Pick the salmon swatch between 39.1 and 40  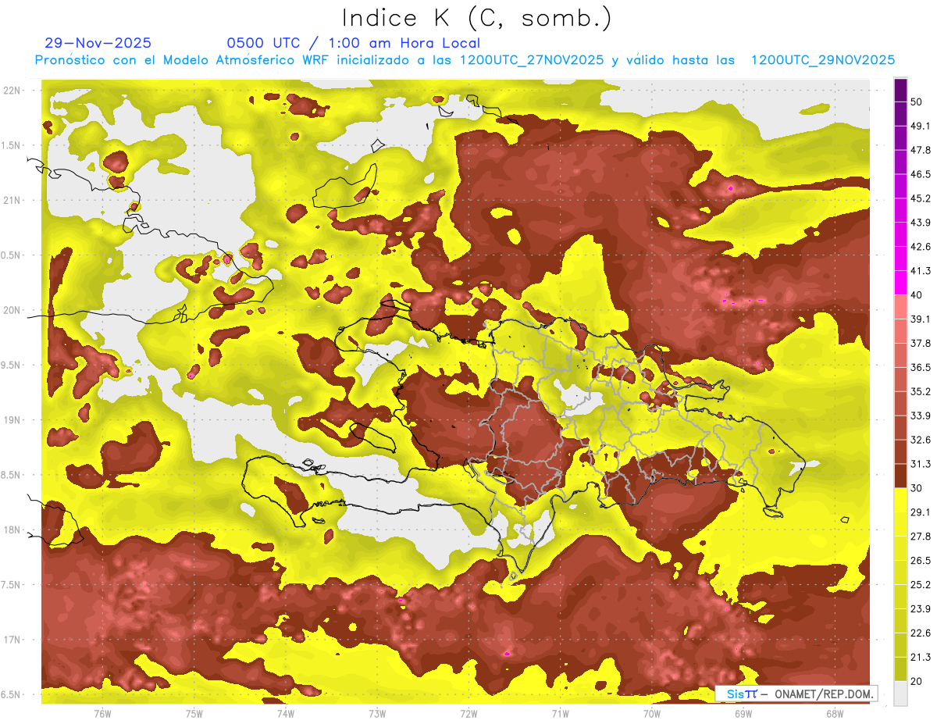900,307
